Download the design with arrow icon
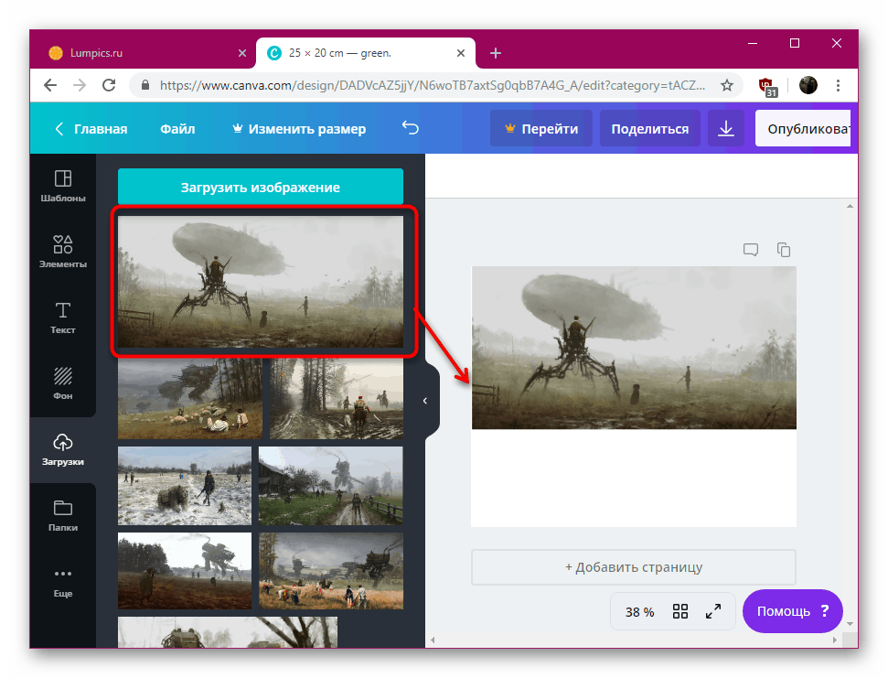 click(x=726, y=129)
